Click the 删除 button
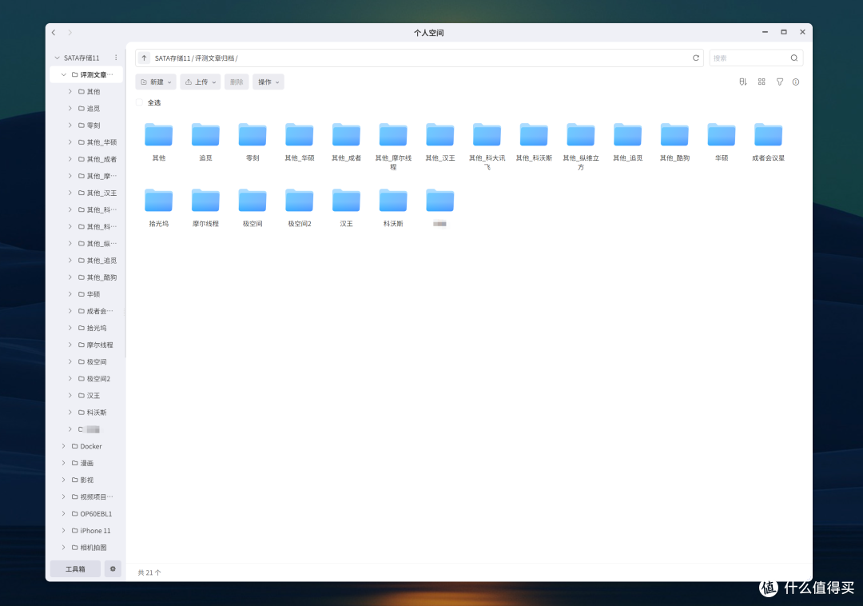863x606 pixels. tap(237, 82)
